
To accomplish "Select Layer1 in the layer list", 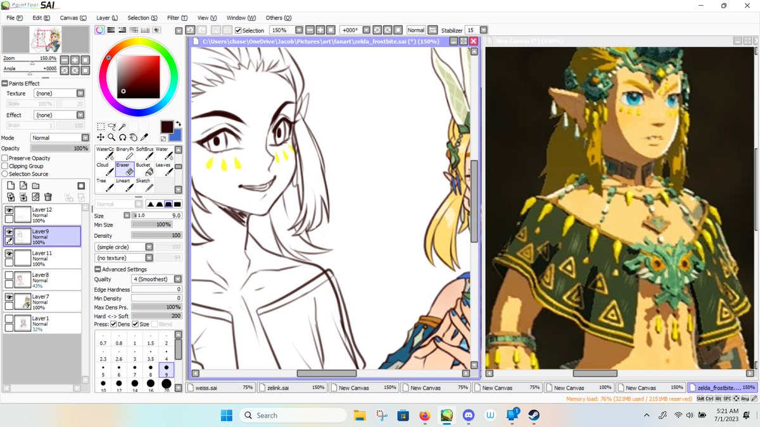I will 42,323.
